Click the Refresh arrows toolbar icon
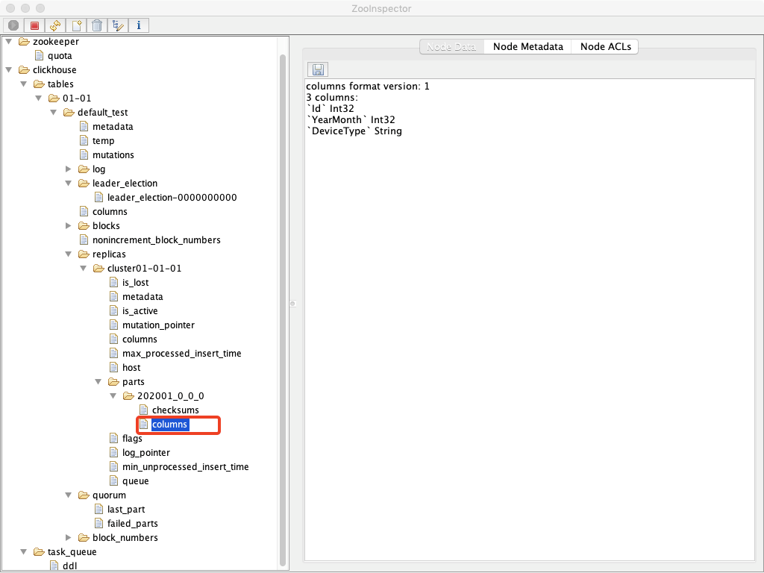 55,25
